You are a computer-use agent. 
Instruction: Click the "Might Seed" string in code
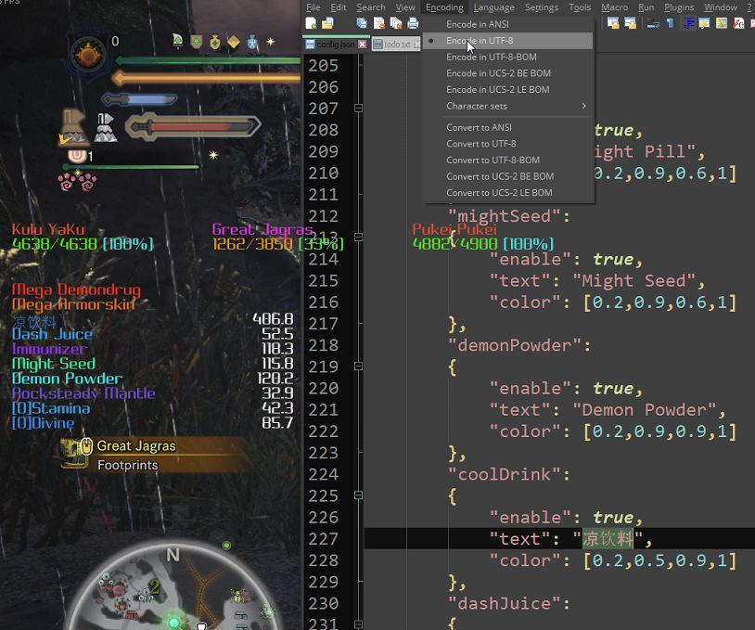click(x=633, y=281)
